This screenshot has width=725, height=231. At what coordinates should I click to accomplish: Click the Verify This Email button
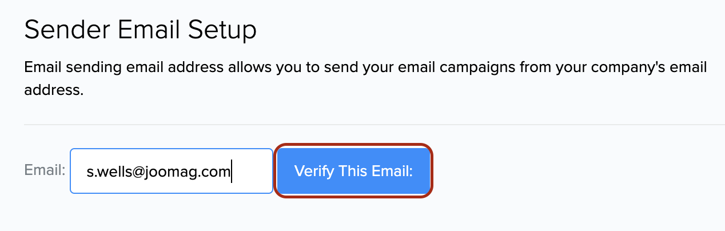tap(353, 171)
